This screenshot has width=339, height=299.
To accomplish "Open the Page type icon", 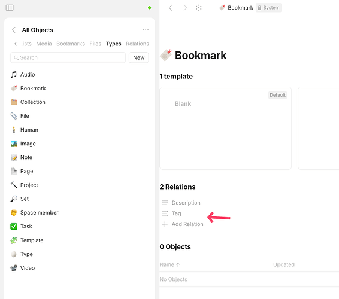I will click(14, 171).
